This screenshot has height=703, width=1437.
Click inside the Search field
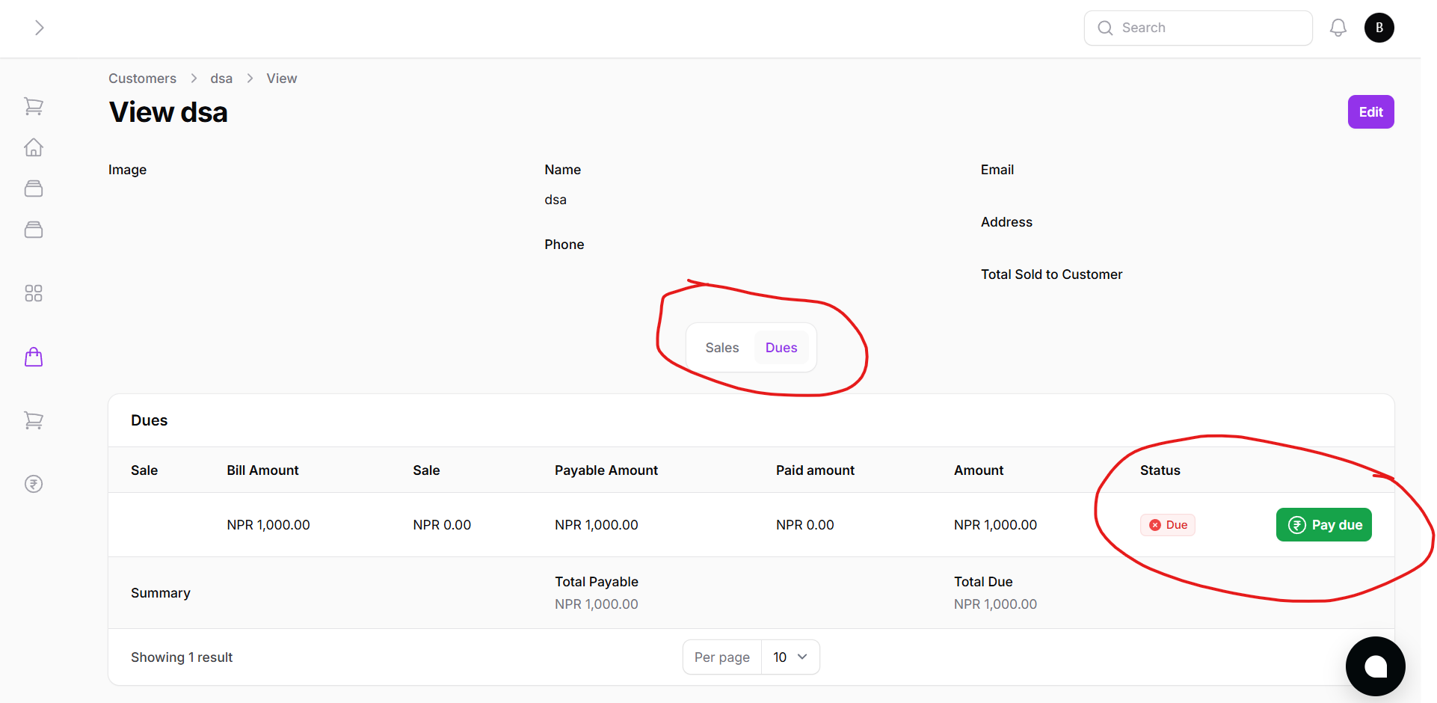pos(1197,27)
